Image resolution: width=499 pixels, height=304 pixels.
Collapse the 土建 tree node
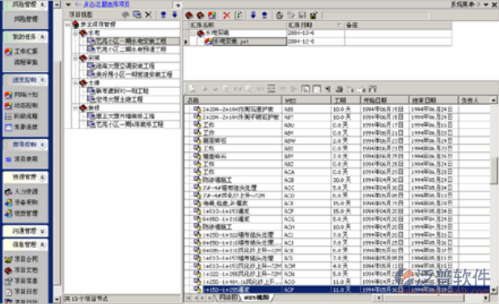coord(76,83)
